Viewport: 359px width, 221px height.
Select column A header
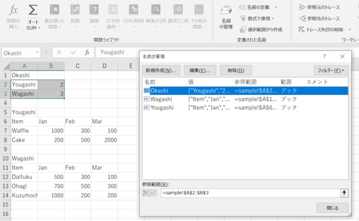coord(24,66)
